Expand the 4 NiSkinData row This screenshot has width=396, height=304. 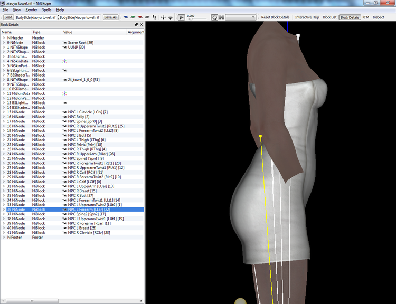4,61
